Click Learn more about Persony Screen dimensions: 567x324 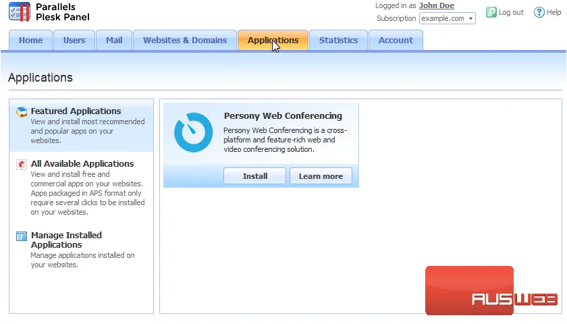(321, 176)
